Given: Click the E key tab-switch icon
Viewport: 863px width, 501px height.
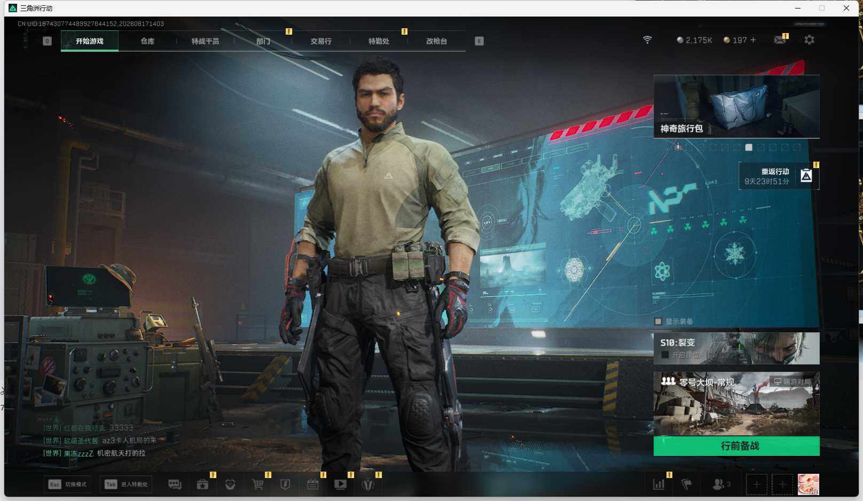Looking at the screenshot, I should coord(479,41).
